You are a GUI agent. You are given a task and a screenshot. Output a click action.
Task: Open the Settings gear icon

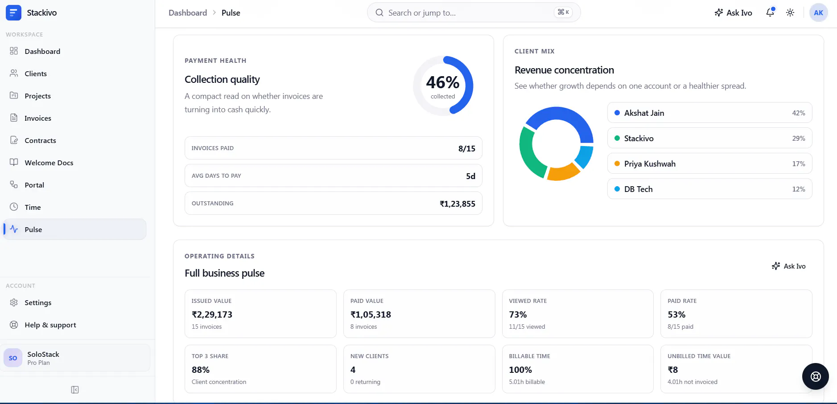point(14,302)
